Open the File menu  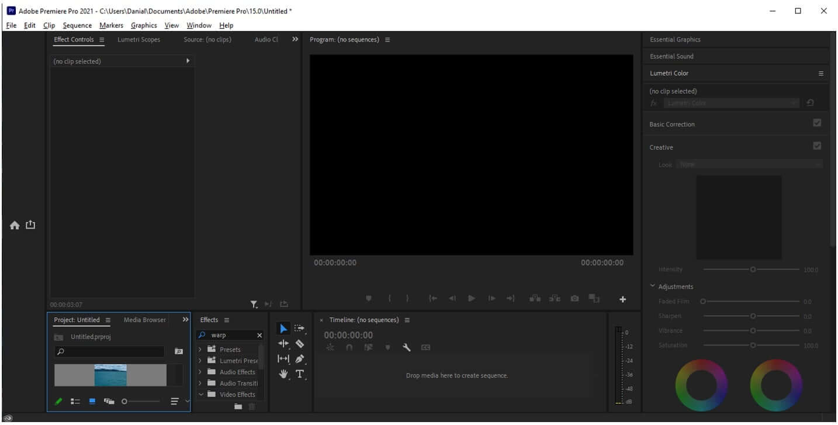coord(11,25)
